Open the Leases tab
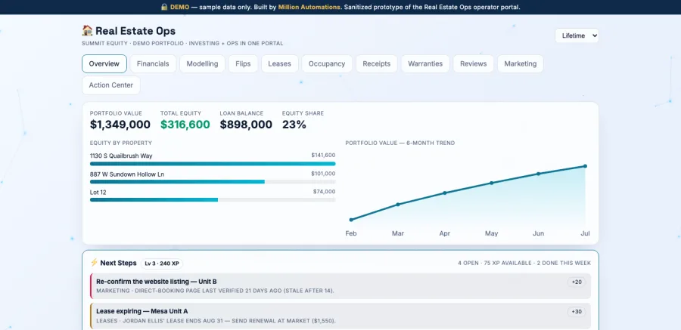 pyautogui.click(x=280, y=63)
